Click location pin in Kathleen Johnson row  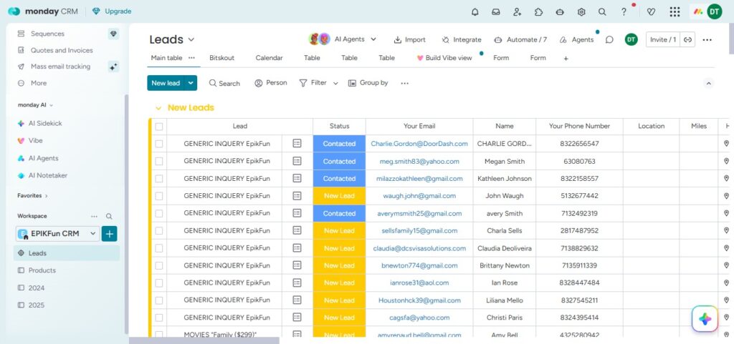point(727,178)
